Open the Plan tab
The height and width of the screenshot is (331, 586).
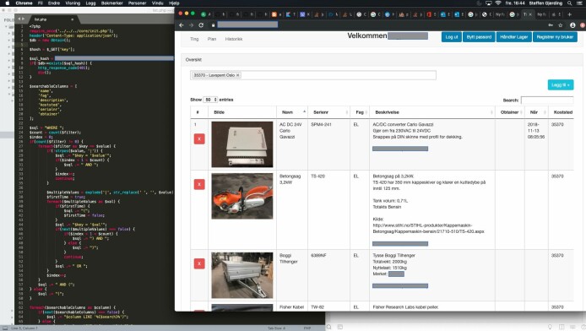[212, 39]
